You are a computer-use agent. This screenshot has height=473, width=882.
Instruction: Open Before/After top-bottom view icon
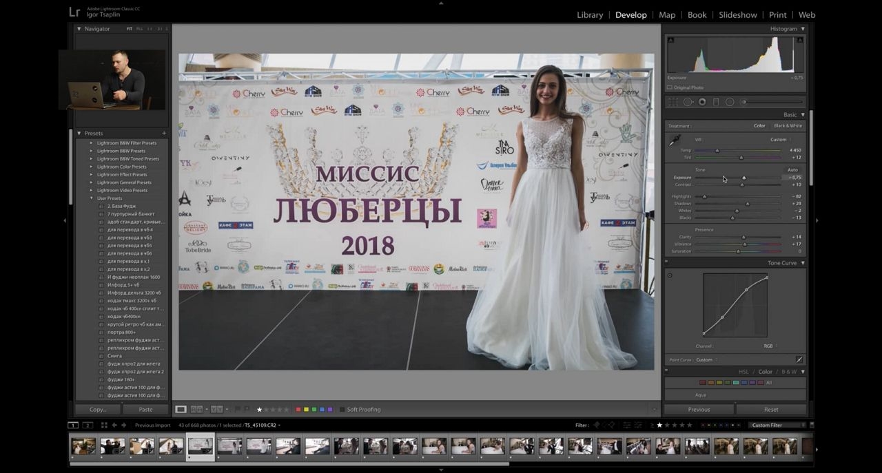pos(216,409)
